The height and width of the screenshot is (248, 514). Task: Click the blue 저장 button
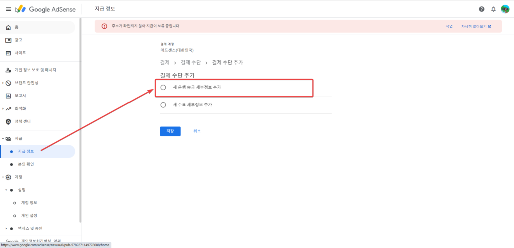click(x=170, y=131)
